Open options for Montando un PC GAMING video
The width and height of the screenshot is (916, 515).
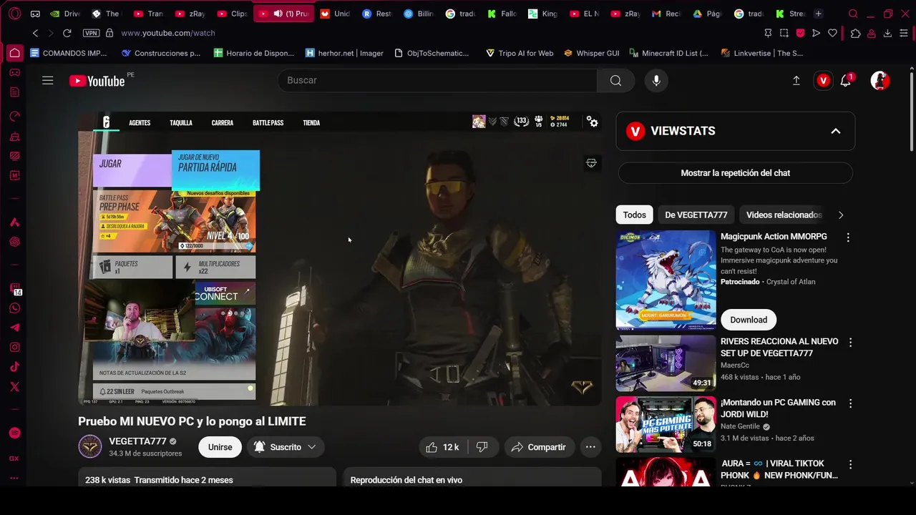coord(850,403)
